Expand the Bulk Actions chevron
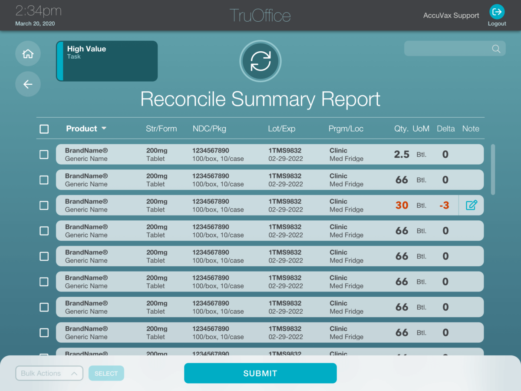Image resolution: width=521 pixels, height=391 pixels. click(74, 373)
